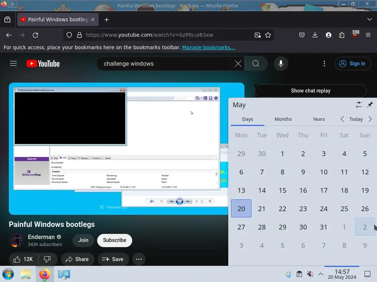This screenshot has height=282, width=377.
Task: Close the Painful Windows bootlegs tab
Action: click(x=93, y=19)
